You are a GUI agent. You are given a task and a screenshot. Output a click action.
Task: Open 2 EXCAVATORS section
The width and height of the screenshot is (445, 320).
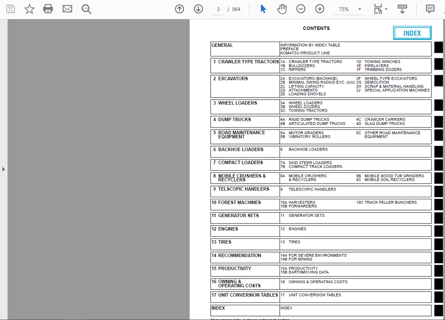coord(230,79)
